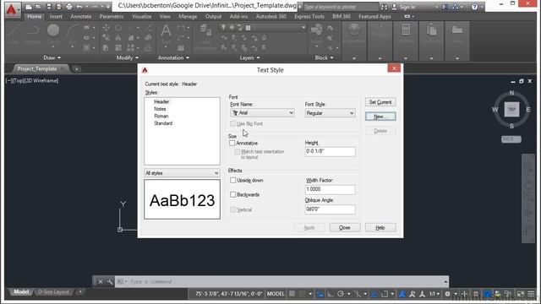This screenshot has width=541, height=304.
Task: Check the Backwards effect checkbox
Action: pyautogui.click(x=233, y=195)
